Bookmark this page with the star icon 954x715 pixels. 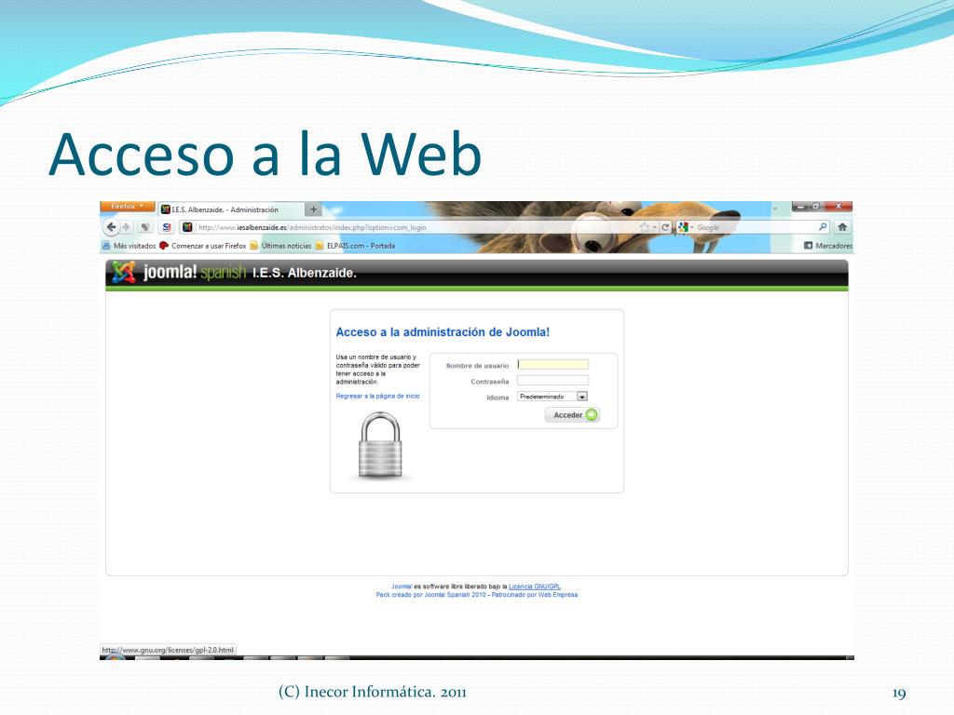[x=645, y=227]
